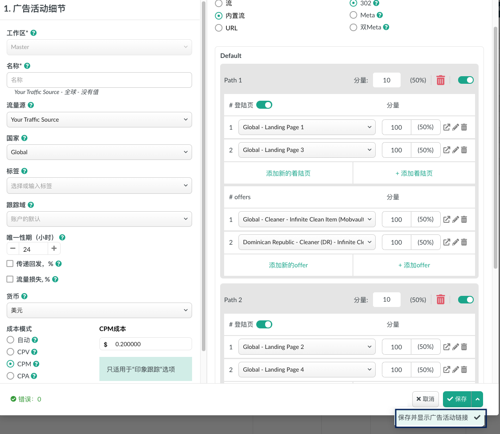Remove Global - Landing Page 1 trash icon
Viewport: 500px width, 434px height.
(464, 127)
